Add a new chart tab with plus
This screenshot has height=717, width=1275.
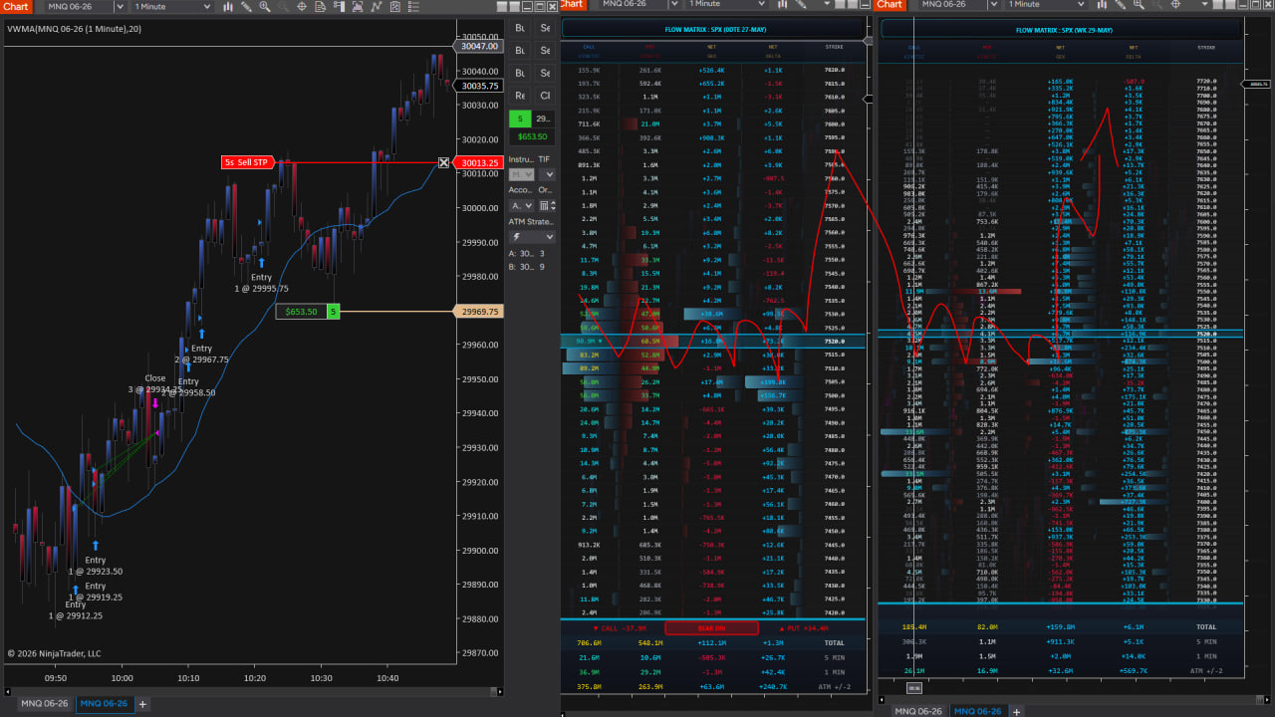coord(142,704)
